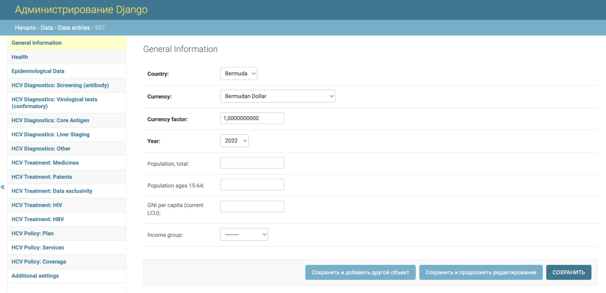606x293 pixels.
Task: Open the Year dropdown set to 2022
Action: pyautogui.click(x=235, y=141)
